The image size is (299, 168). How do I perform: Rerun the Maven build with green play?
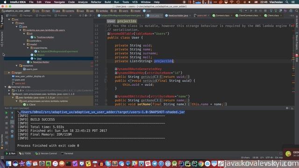coord(7,113)
